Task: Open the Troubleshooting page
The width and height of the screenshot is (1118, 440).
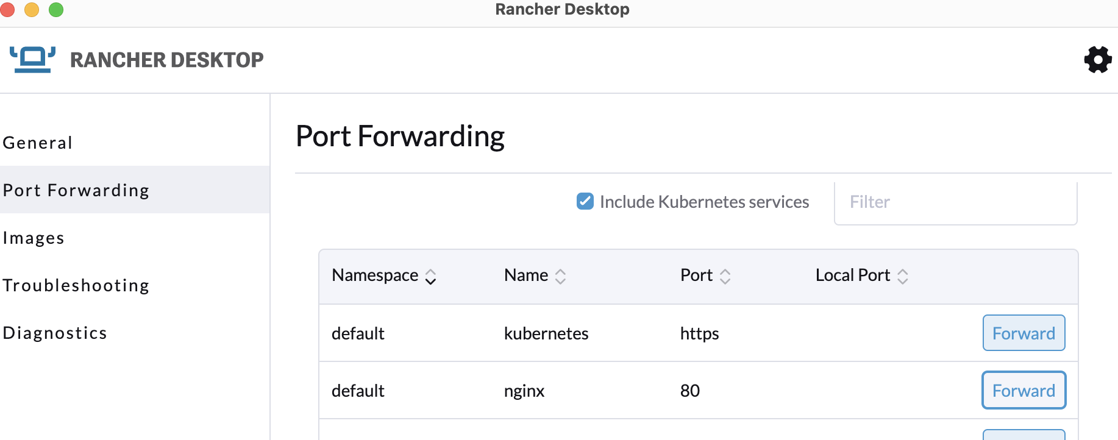Action: click(135, 285)
